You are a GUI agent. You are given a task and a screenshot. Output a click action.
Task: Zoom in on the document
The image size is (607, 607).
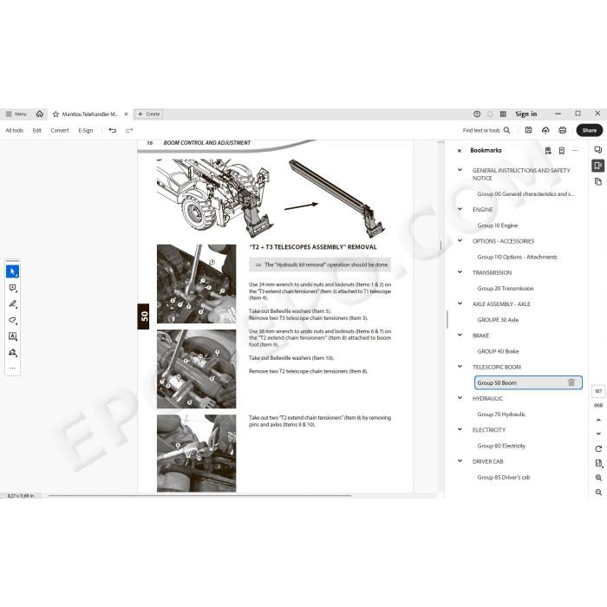click(598, 478)
